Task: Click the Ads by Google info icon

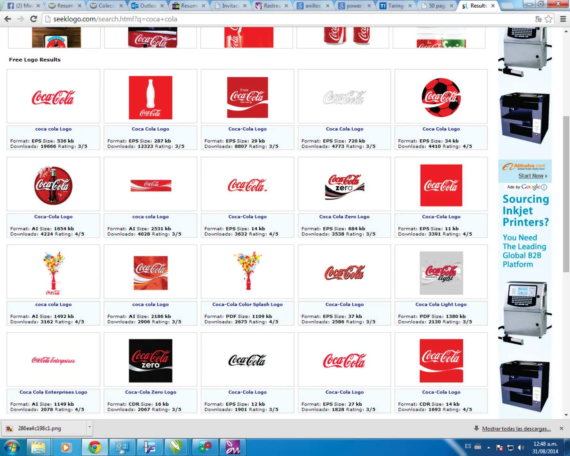Action: [544, 187]
